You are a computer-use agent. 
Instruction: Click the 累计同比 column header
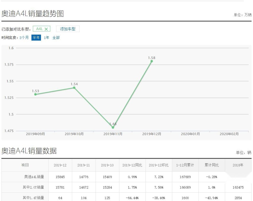212,165
